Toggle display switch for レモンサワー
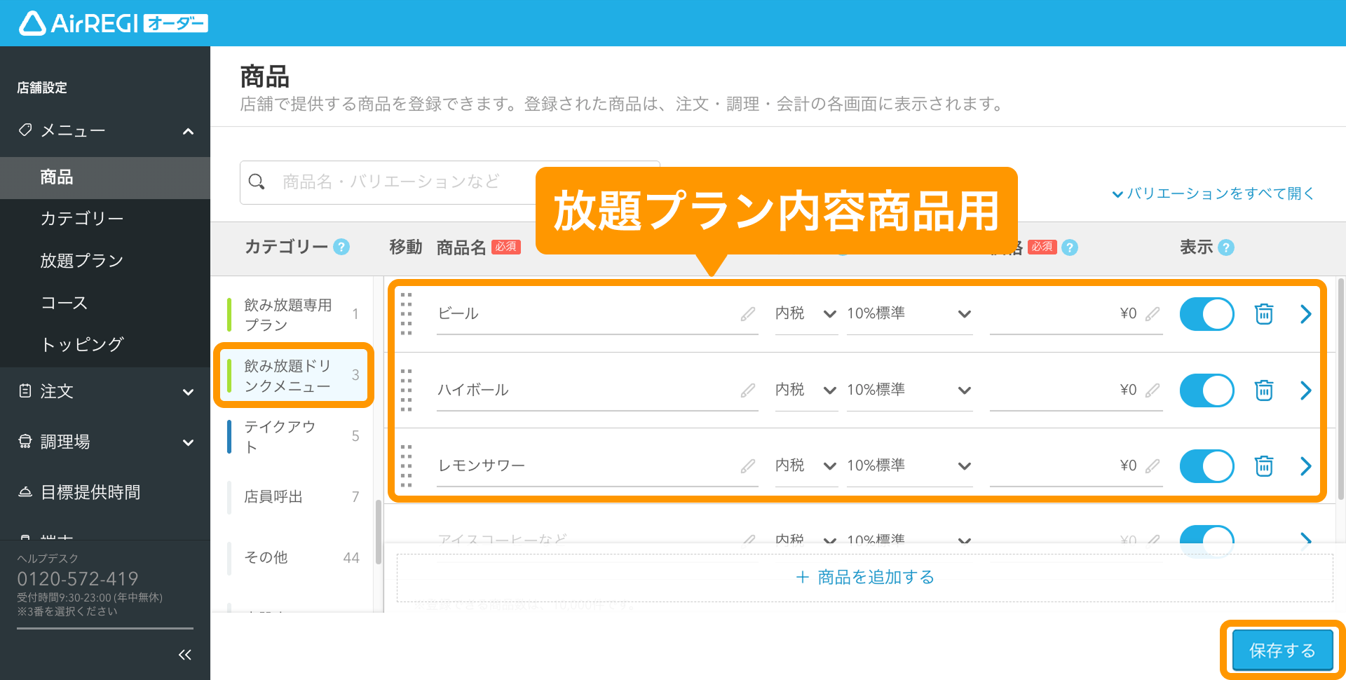This screenshot has width=1346, height=680. point(1206,466)
